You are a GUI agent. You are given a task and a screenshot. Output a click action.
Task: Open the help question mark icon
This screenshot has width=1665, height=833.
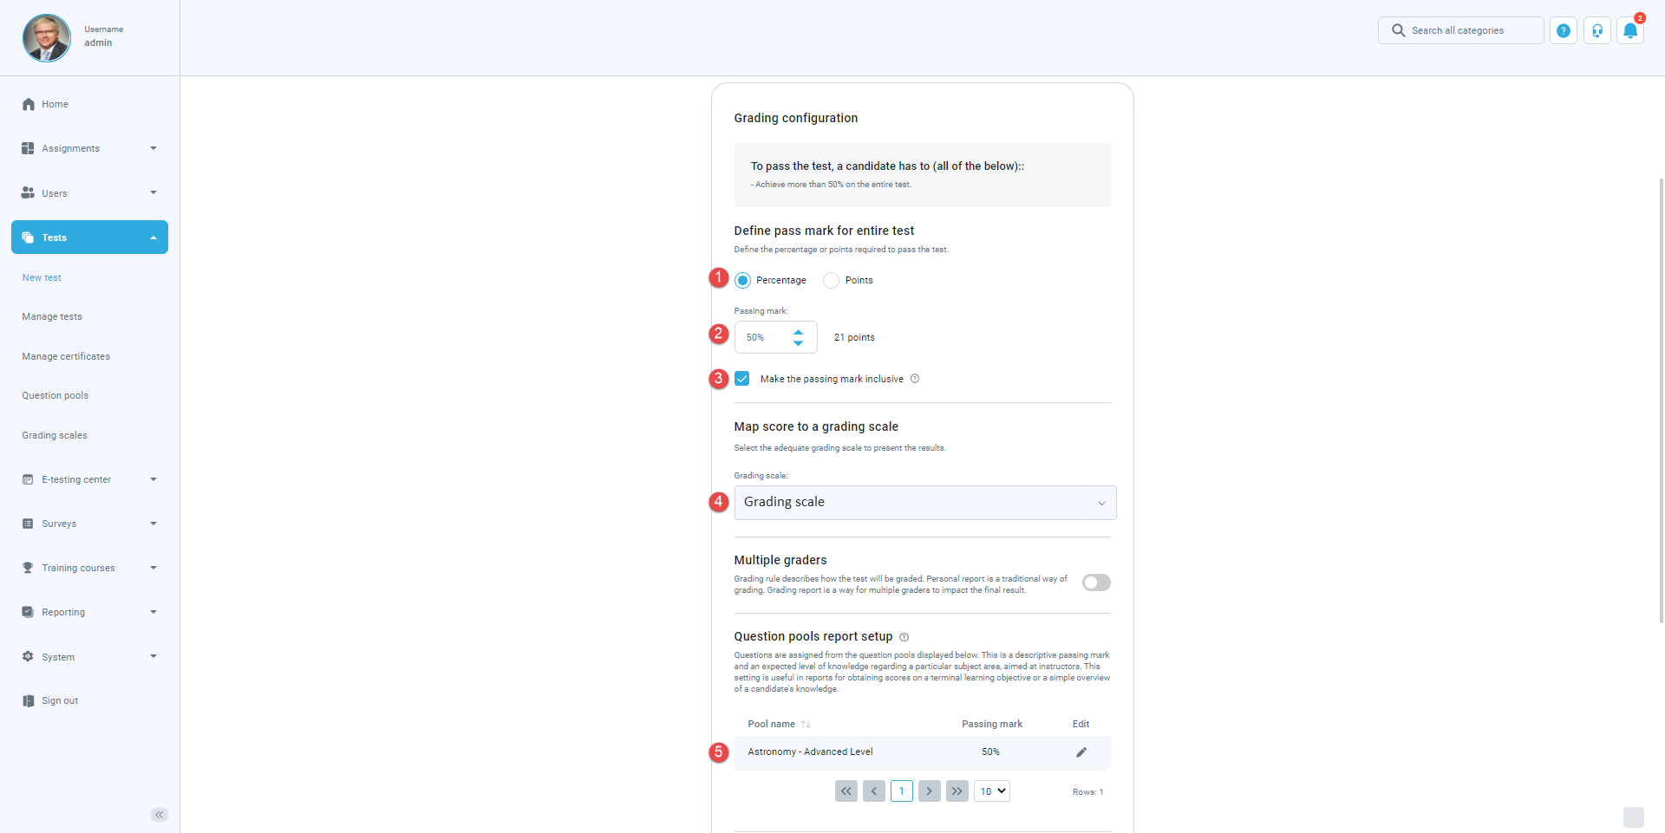coord(1563,31)
